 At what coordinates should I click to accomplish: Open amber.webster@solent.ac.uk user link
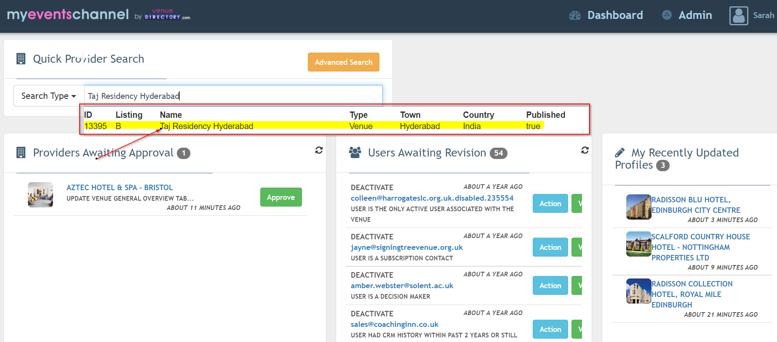tap(402, 286)
